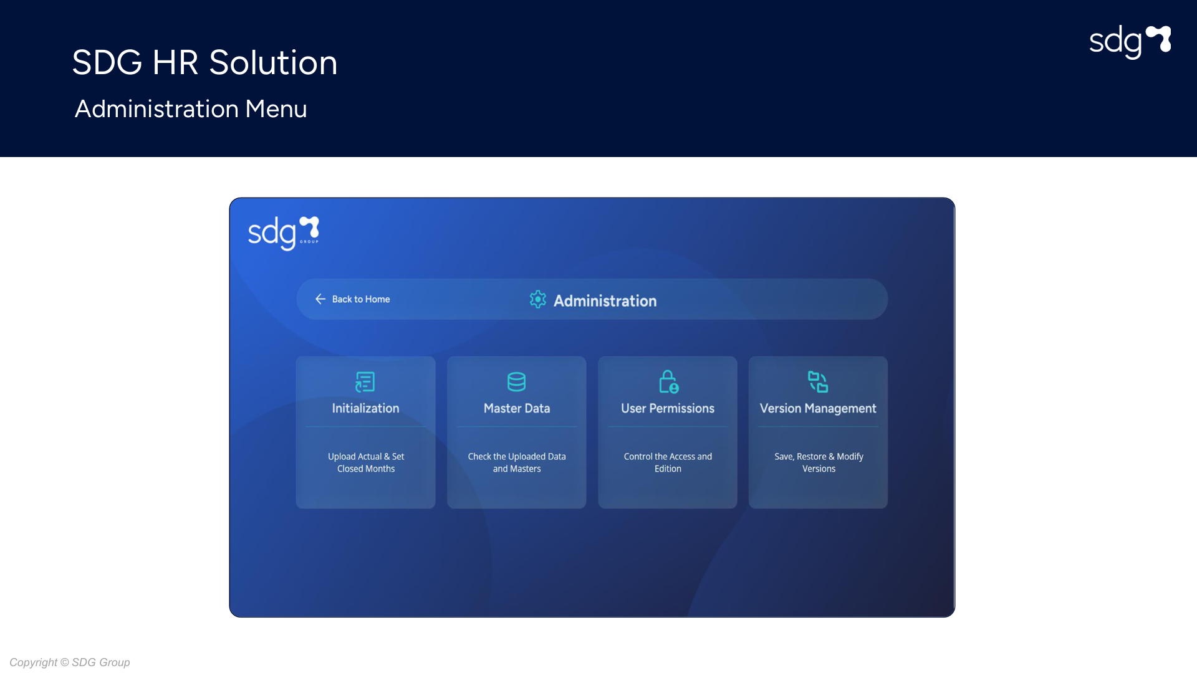This screenshot has height=673, width=1197.
Task: Click the Master Data database icon
Action: (x=516, y=382)
